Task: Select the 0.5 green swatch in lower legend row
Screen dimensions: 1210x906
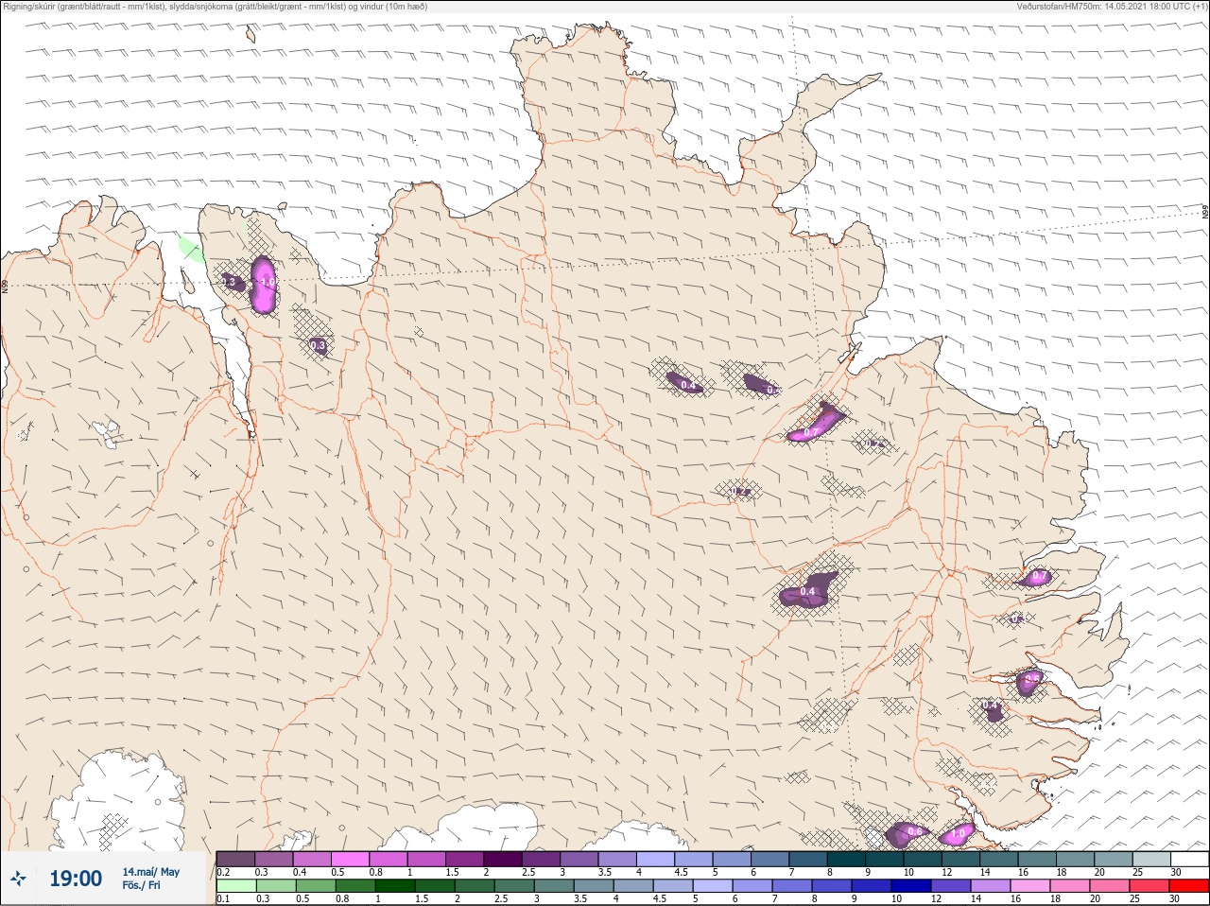Action: pyautogui.click(x=315, y=886)
